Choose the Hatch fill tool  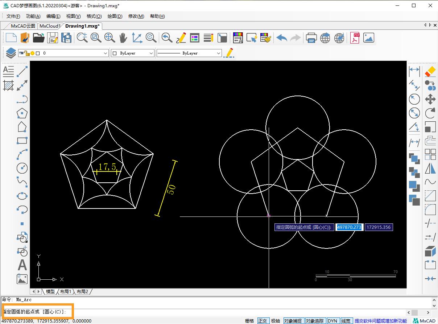[x=8, y=85]
